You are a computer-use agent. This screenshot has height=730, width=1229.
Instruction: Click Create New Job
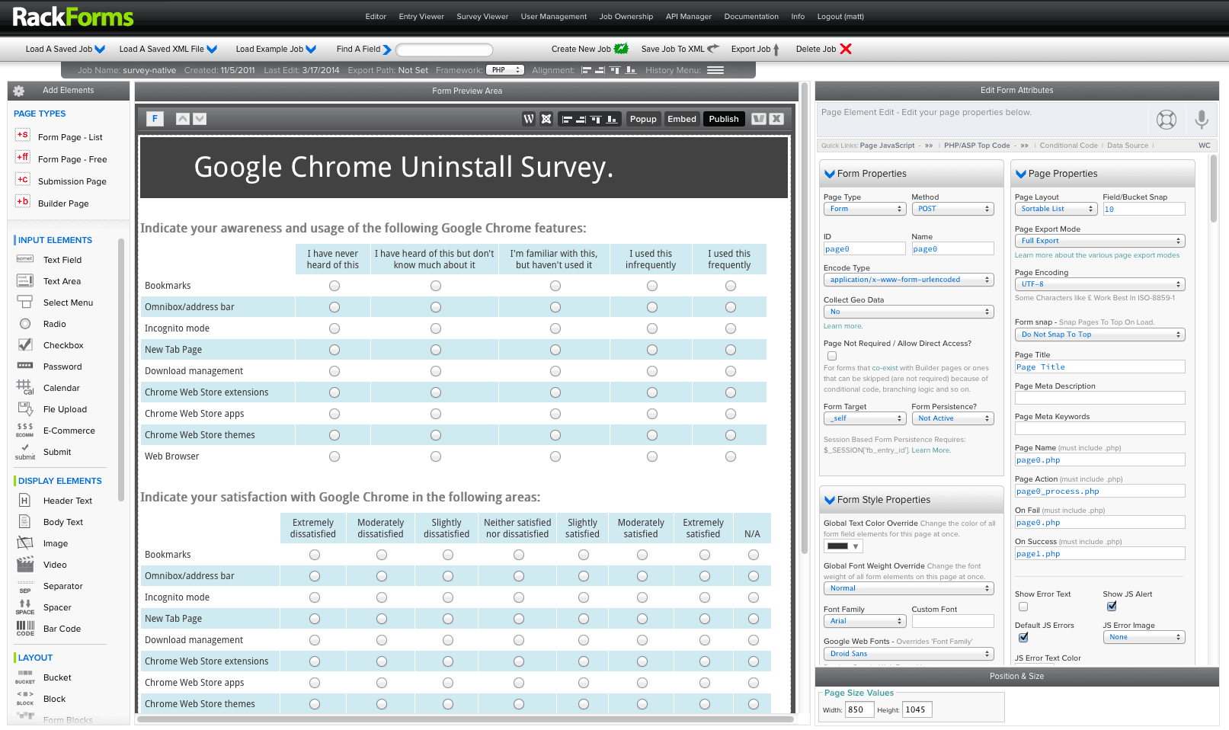click(x=590, y=49)
